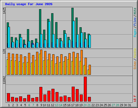
Task: Click the orange visits bar for day 9
Action: click(41, 62)
